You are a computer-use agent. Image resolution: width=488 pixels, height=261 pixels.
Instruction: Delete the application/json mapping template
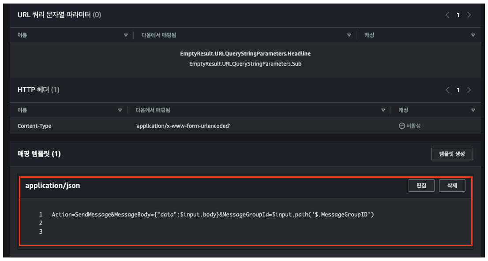[452, 186]
